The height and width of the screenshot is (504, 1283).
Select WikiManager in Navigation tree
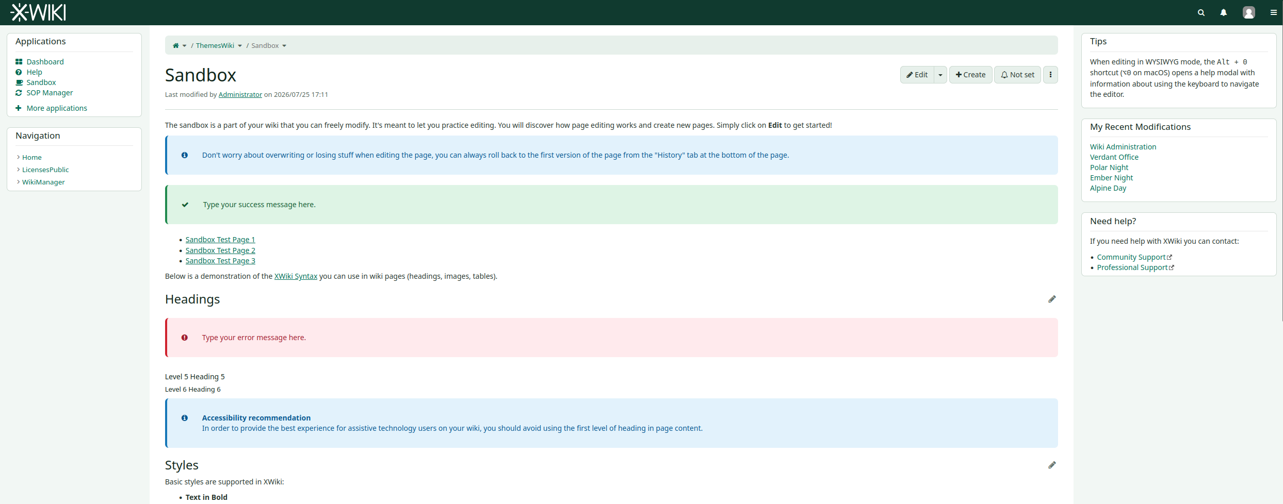[x=43, y=182]
